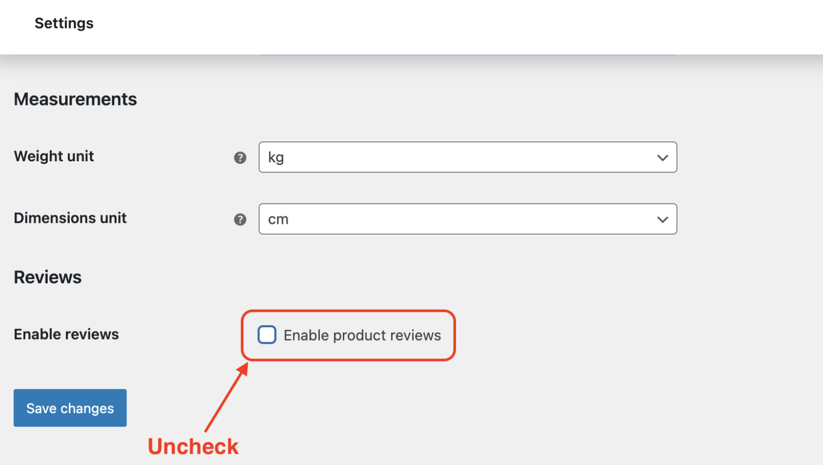Click the red annotation arrow
This screenshot has width=823, height=465.
226,397
